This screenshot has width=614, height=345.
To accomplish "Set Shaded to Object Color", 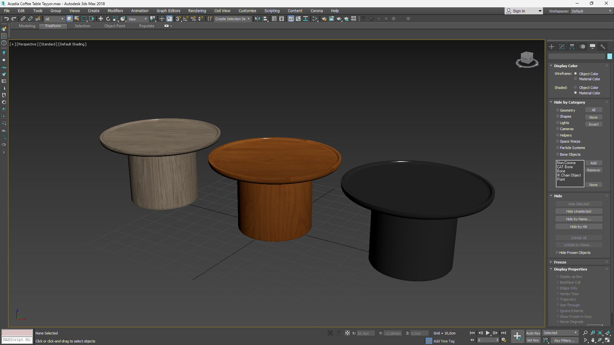I will click(x=575, y=87).
